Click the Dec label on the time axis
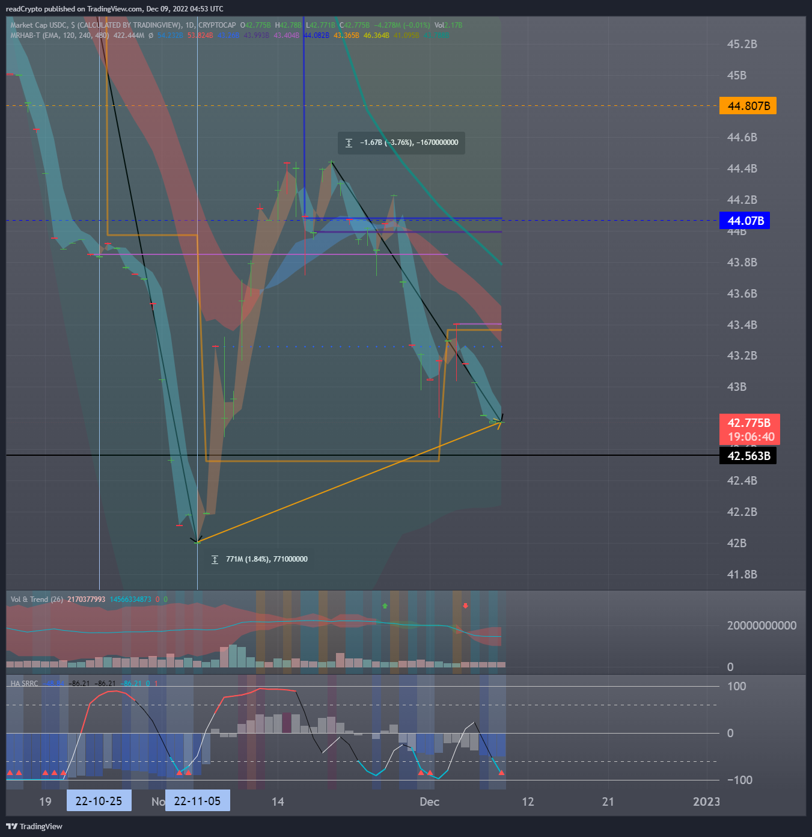 click(x=429, y=802)
